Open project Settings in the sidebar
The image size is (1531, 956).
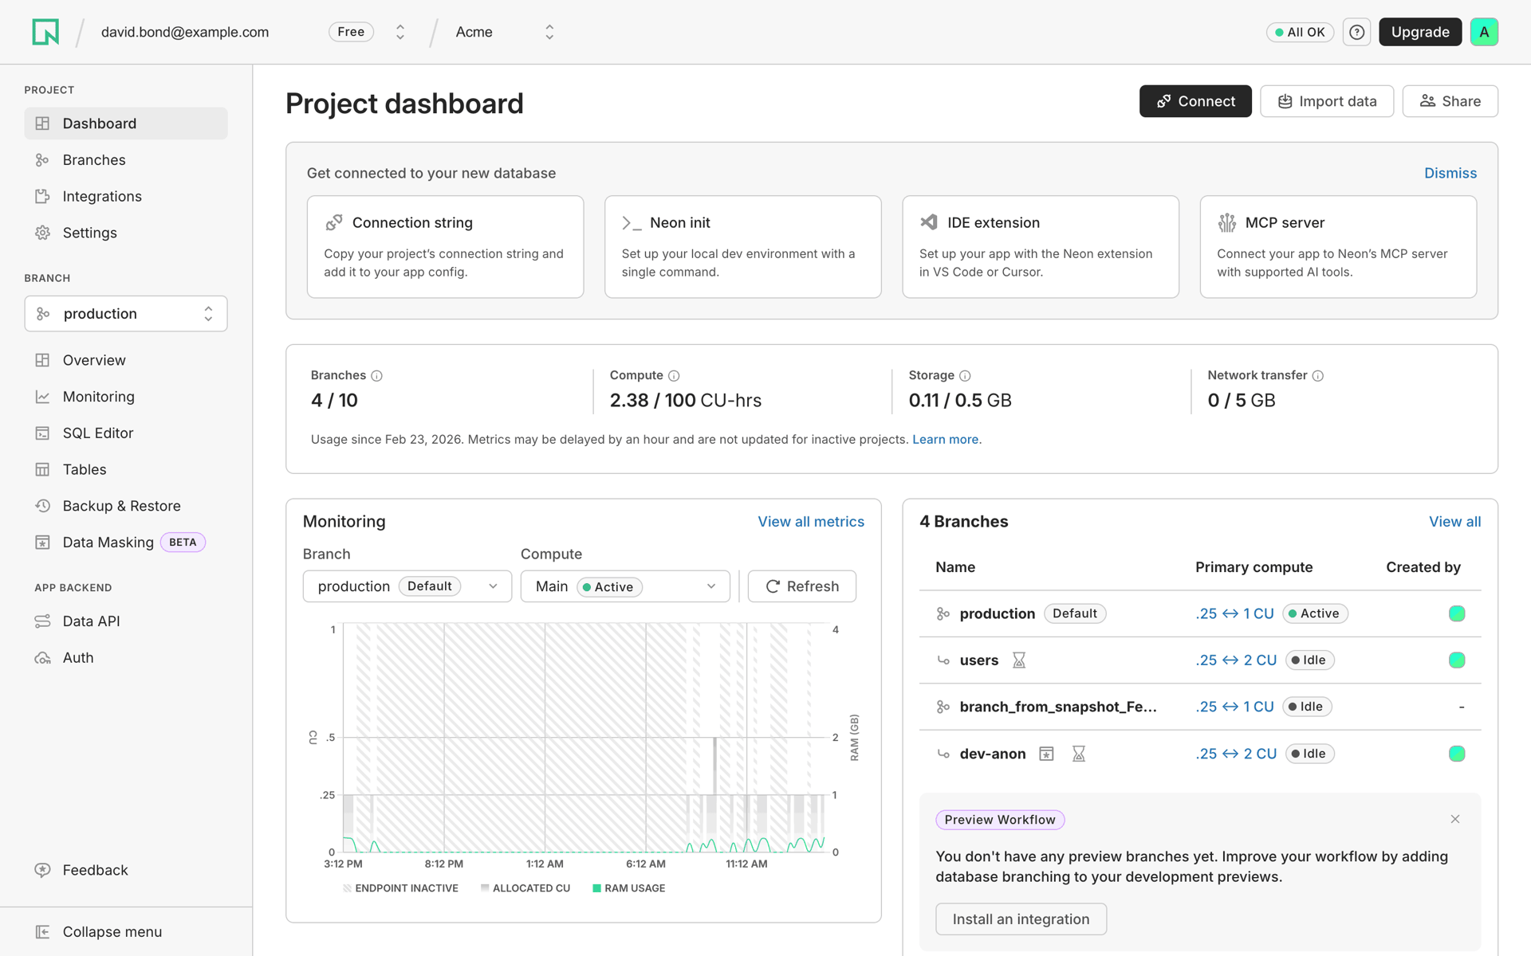pyautogui.click(x=126, y=233)
